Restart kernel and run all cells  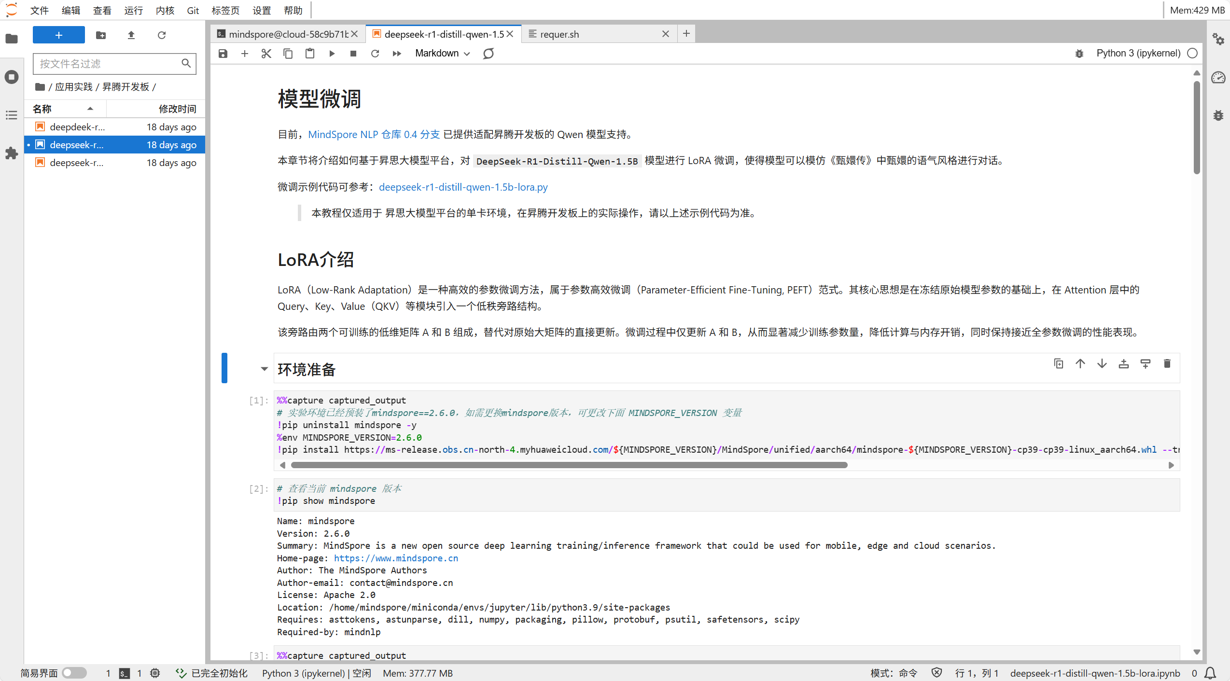coord(397,54)
